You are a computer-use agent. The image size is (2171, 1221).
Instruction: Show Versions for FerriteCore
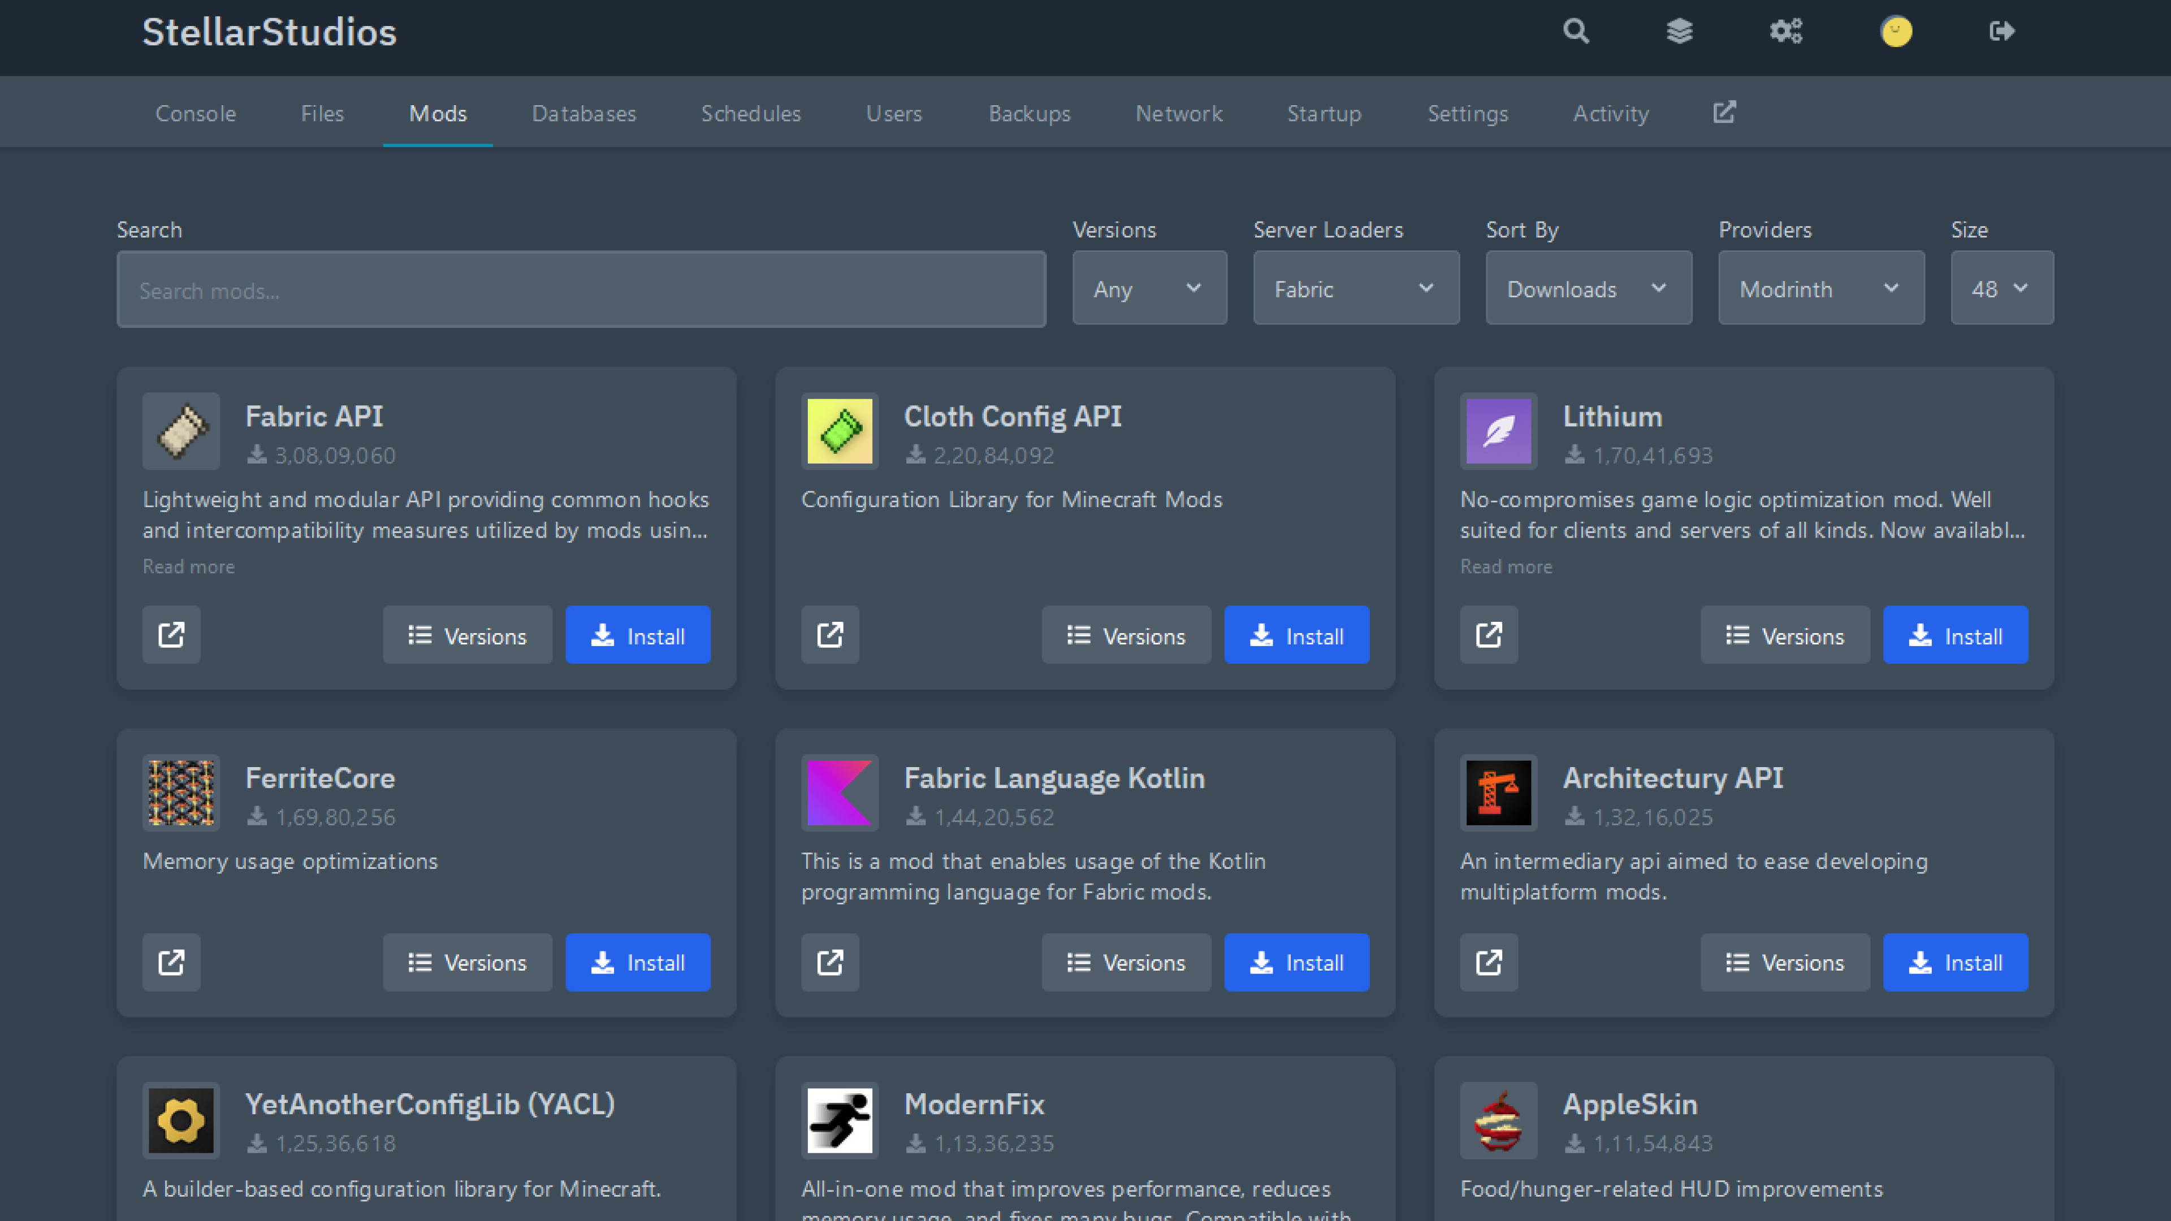(468, 962)
